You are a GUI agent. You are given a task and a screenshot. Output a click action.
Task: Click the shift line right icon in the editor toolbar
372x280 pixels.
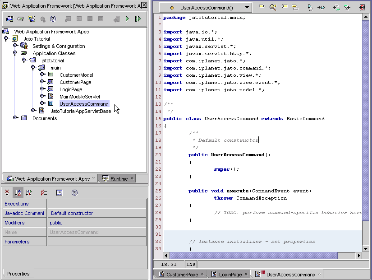[x=336, y=8]
